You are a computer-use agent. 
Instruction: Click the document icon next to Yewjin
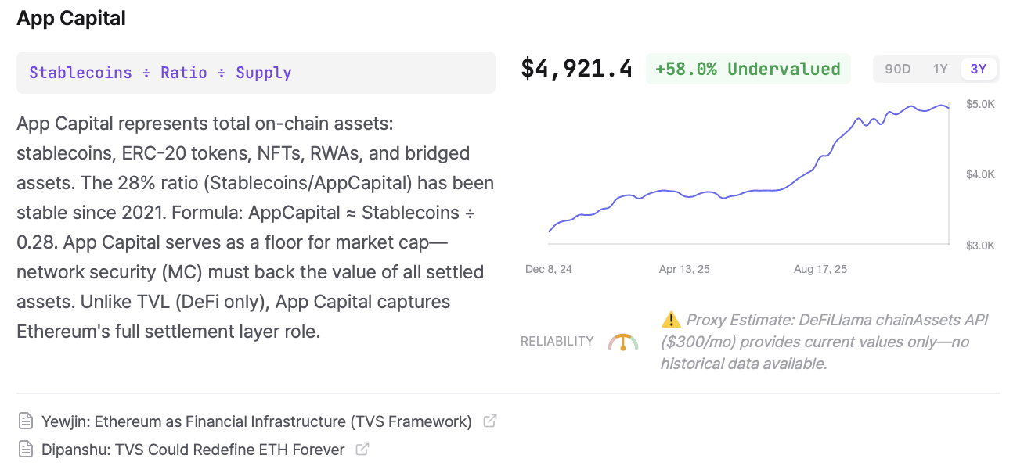(27, 421)
